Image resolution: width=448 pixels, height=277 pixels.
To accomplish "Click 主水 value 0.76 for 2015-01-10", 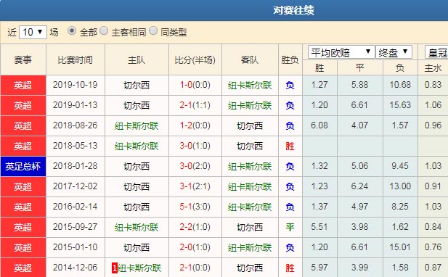I will [x=433, y=247].
